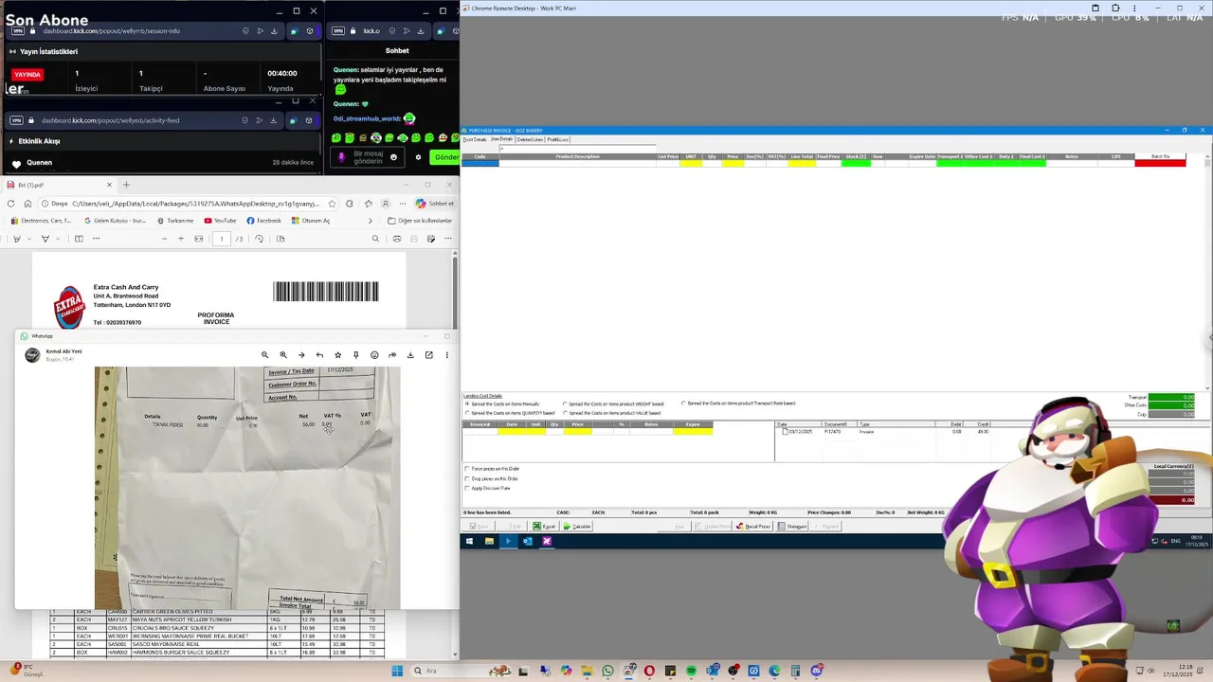Zoom out in the WhatsApp image viewer
This screenshot has height=682, width=1213.
pyautogui.click(x=264, y=355)
